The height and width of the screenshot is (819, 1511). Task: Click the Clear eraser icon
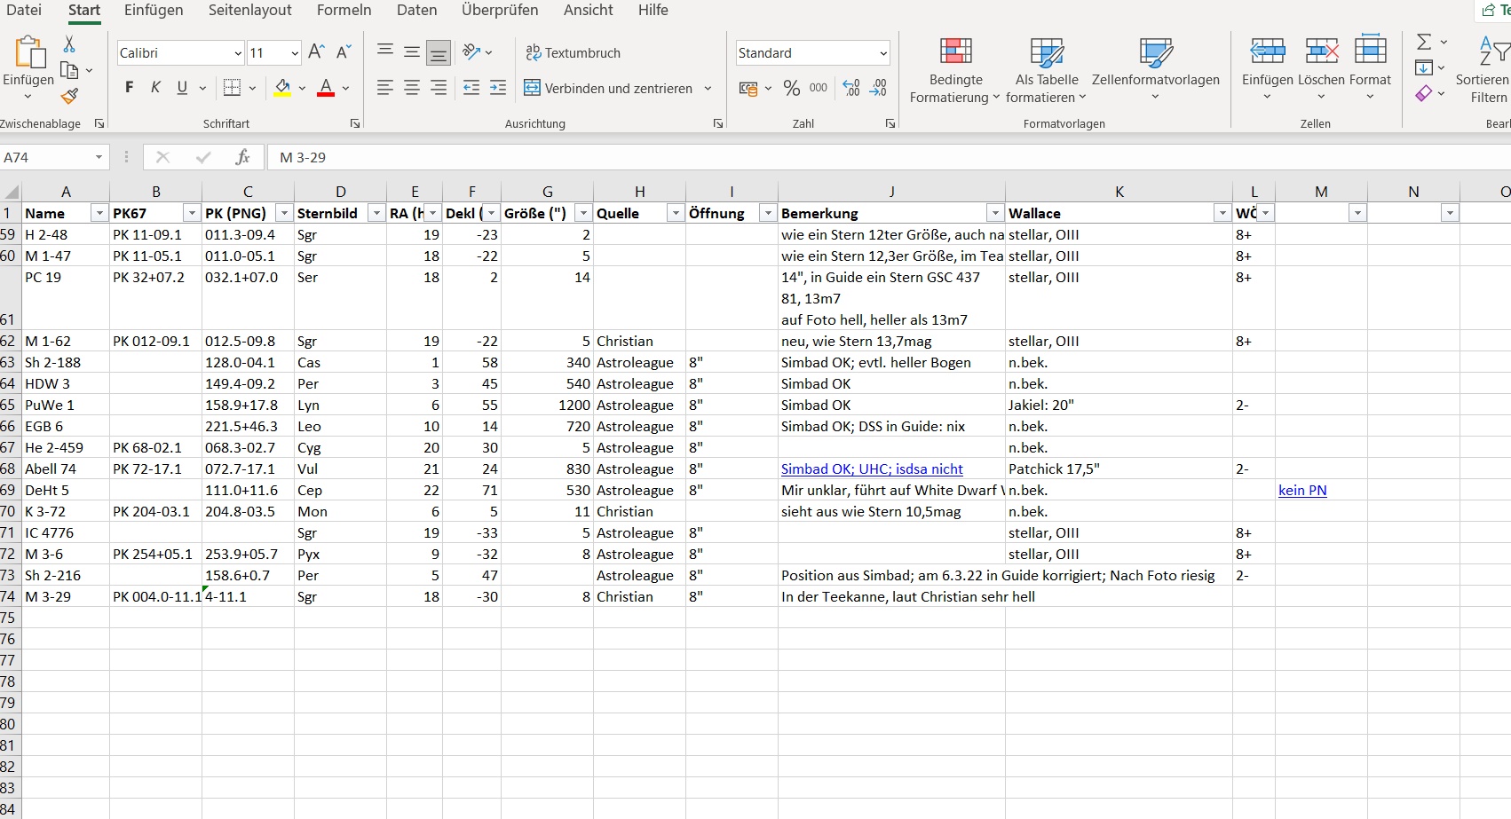(x=1424, y=93)
